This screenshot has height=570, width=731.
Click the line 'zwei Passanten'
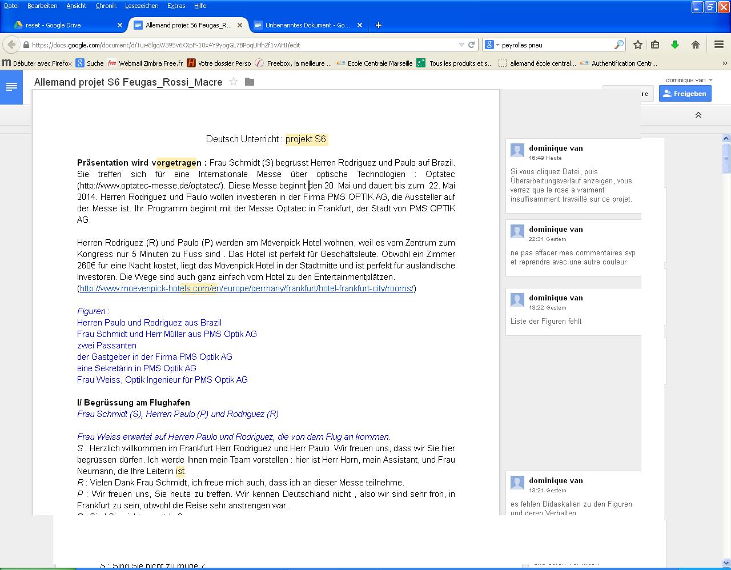pos(107,346)
